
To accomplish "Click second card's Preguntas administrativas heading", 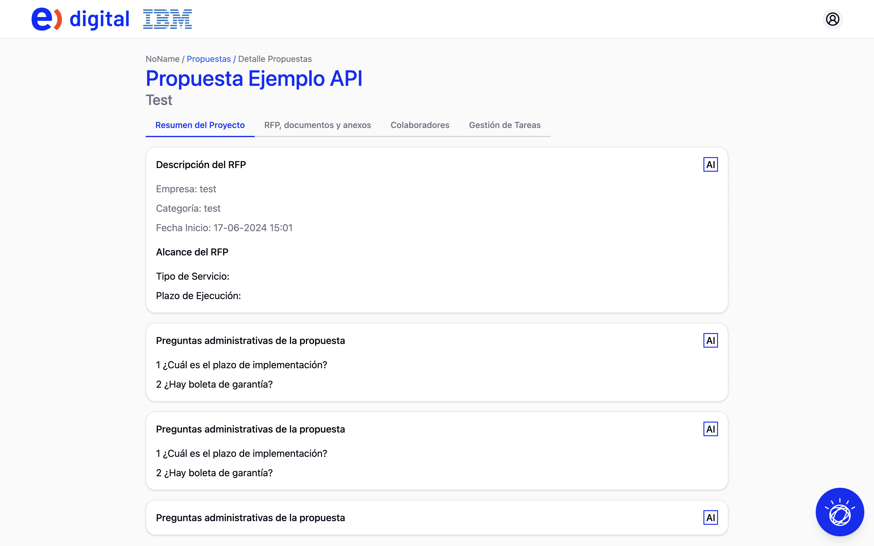I will [x=250, y=429].
